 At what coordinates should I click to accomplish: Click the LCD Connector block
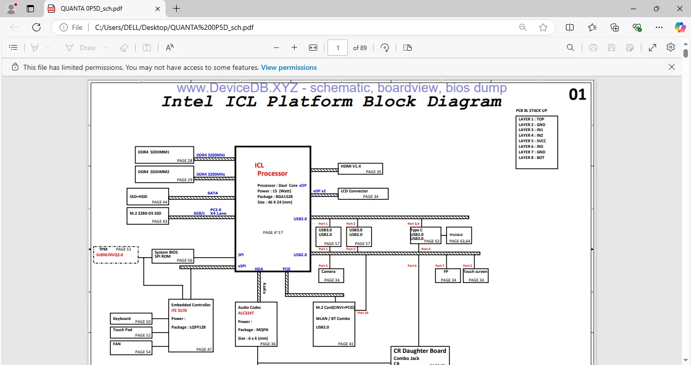(x=363, y=194)
